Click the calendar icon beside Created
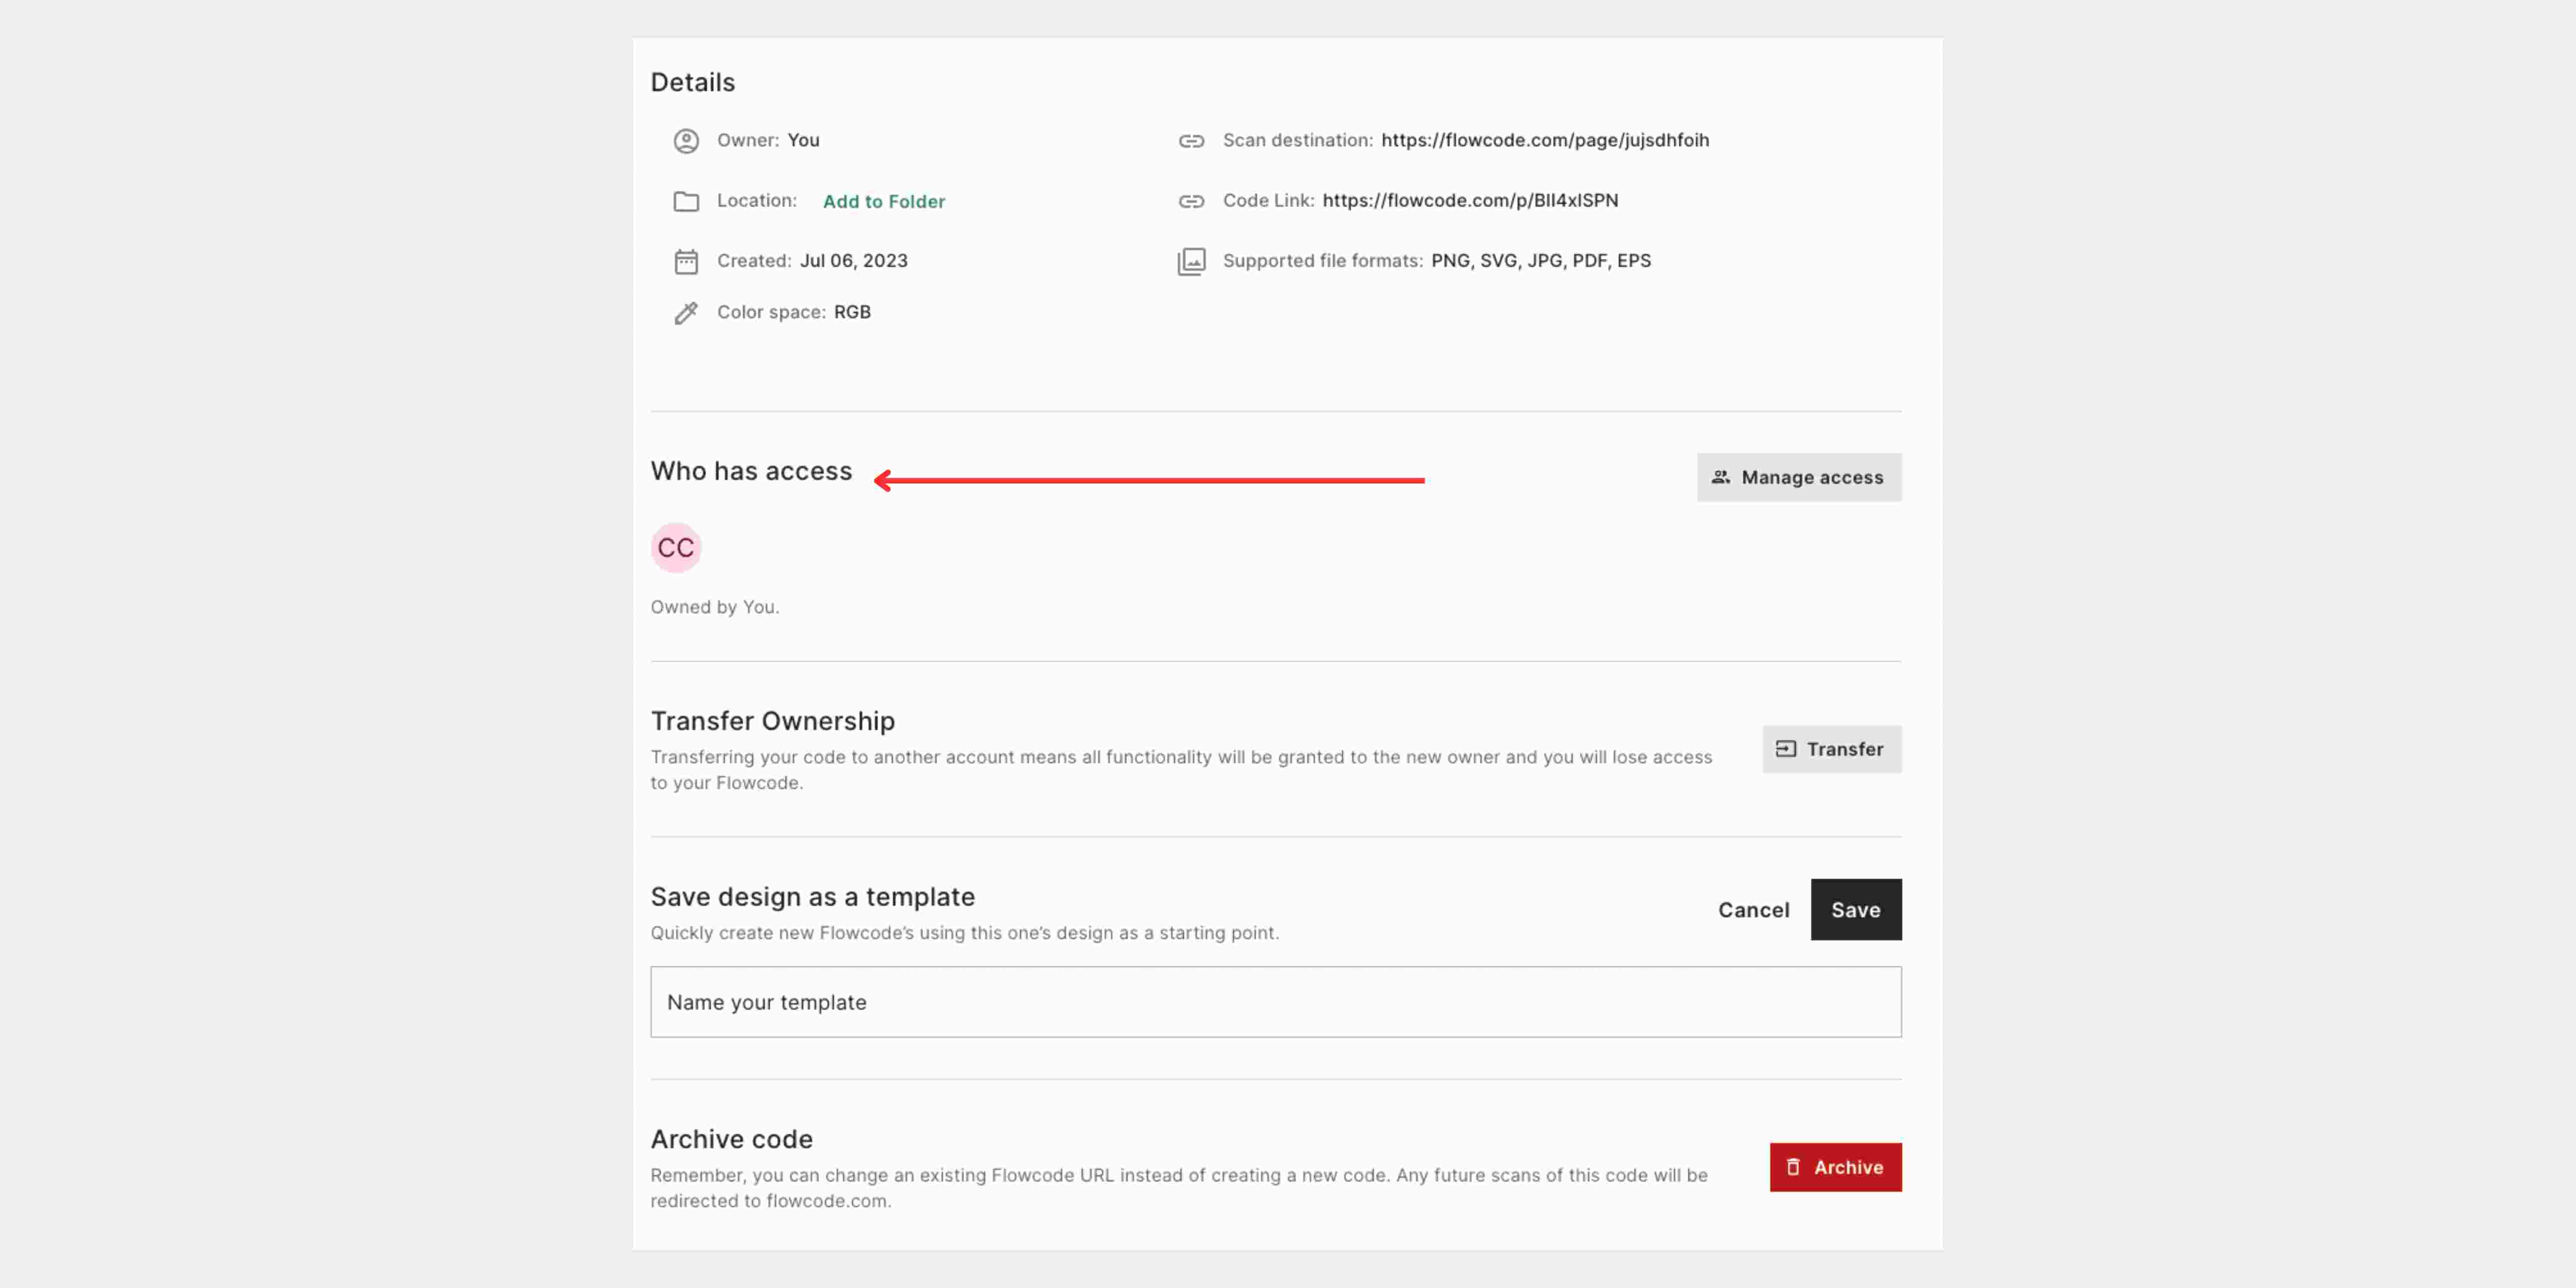Screen dimensions: 2576x1288 click(x=687, y=262)
